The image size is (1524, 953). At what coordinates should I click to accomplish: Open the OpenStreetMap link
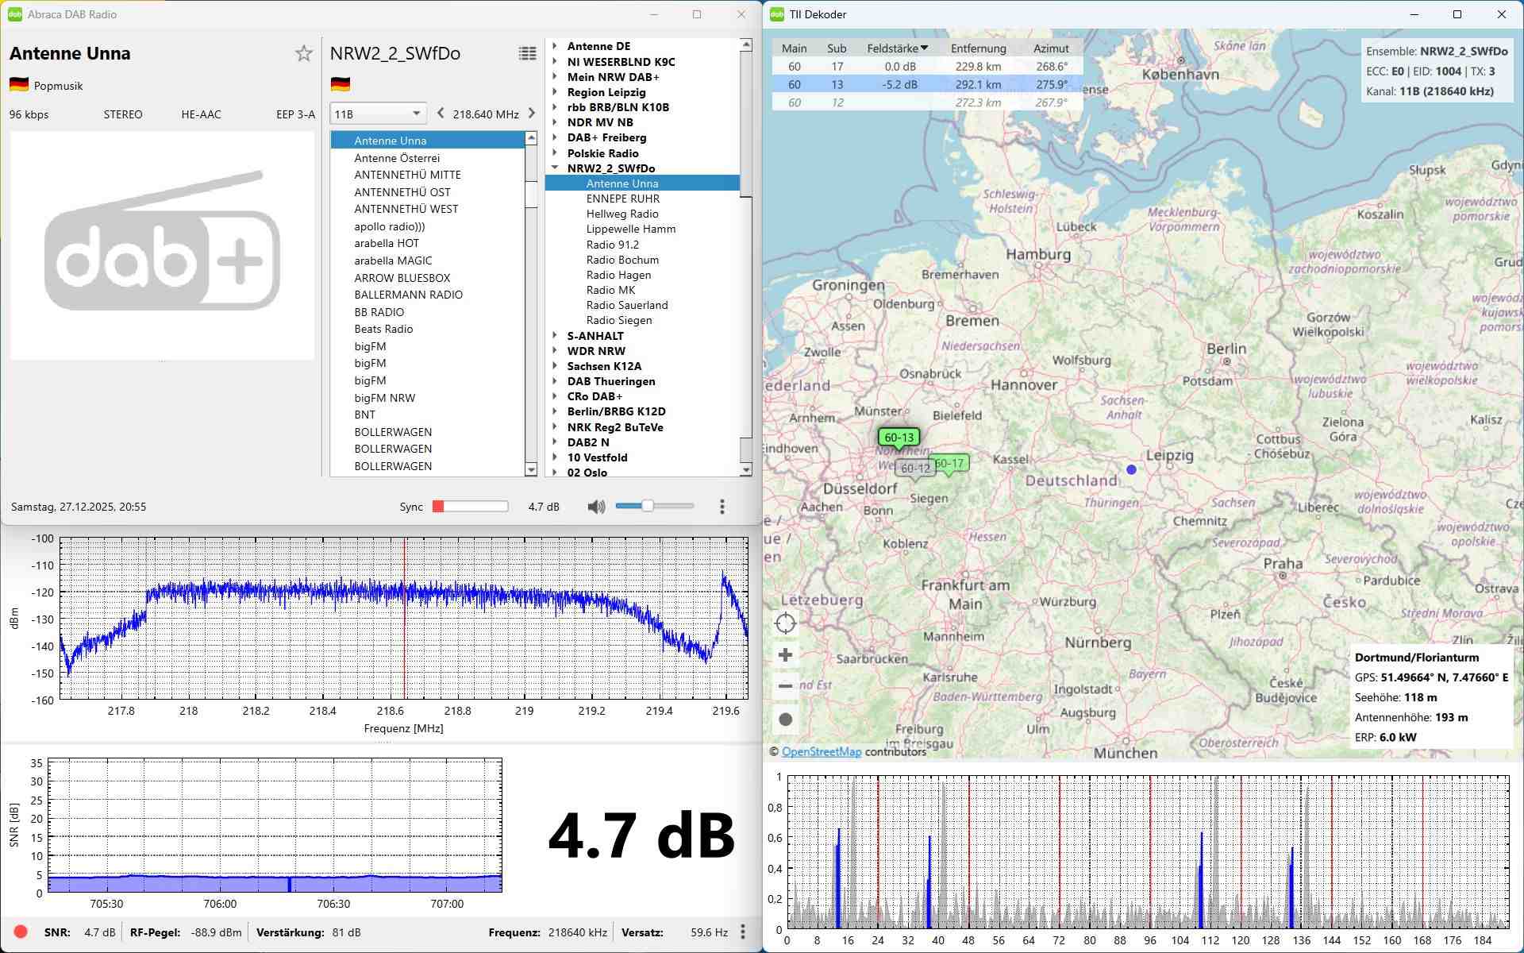tap(821, 751)
